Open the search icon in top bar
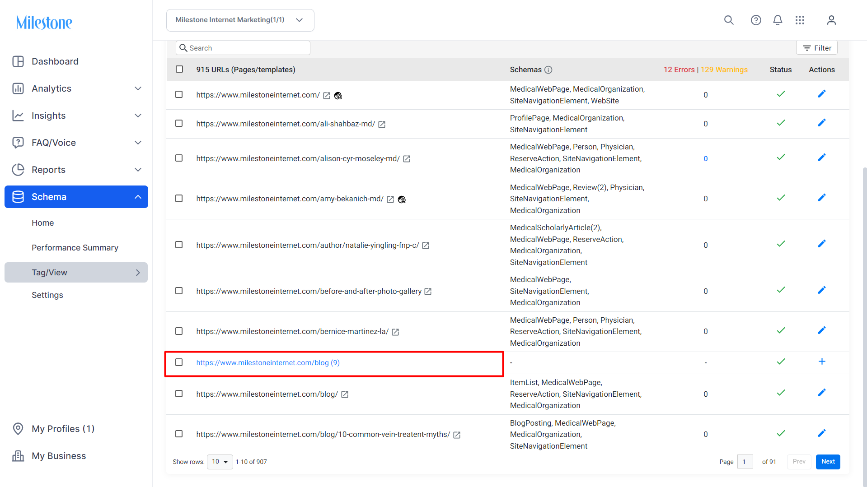 pos(729,20)
